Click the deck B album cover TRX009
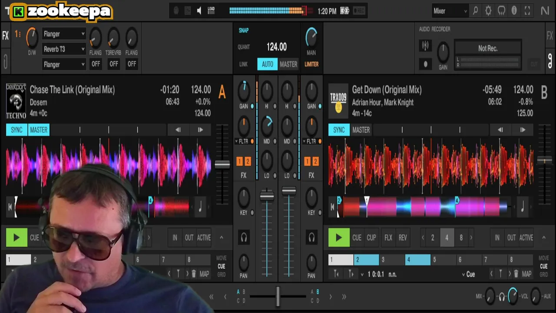Viewport: 556px width, 313px height. tap(338, 101)
